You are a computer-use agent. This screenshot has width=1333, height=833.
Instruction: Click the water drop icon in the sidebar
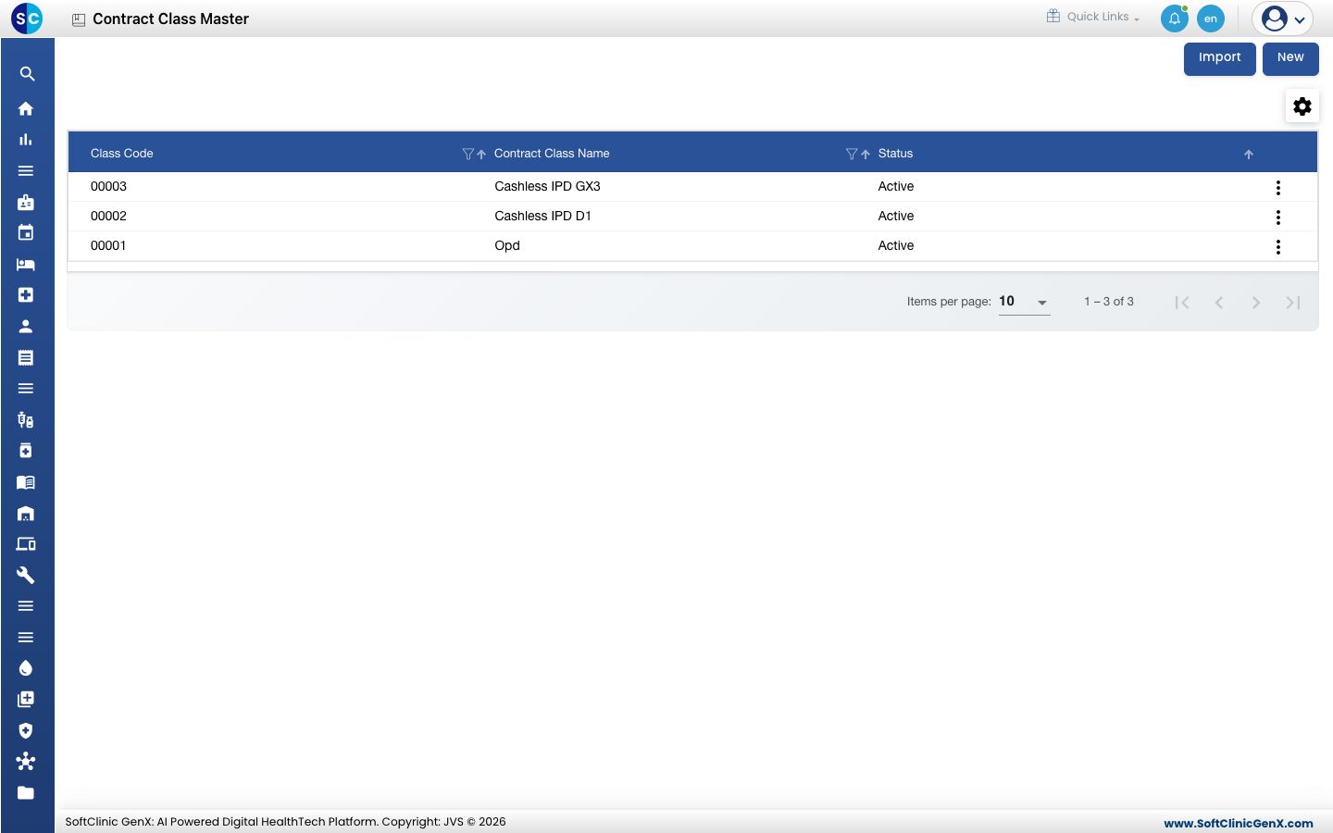tap(26, 668)
